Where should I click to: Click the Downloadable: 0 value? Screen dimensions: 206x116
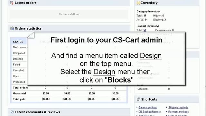pyautogui.click(x=173, y=30)
